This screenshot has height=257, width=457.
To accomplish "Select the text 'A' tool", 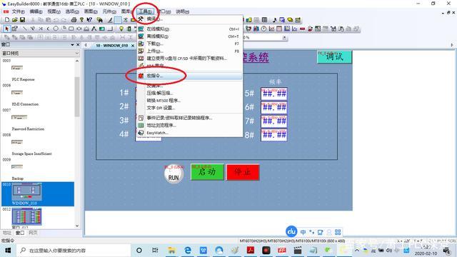I will click(x=94, y=29).
